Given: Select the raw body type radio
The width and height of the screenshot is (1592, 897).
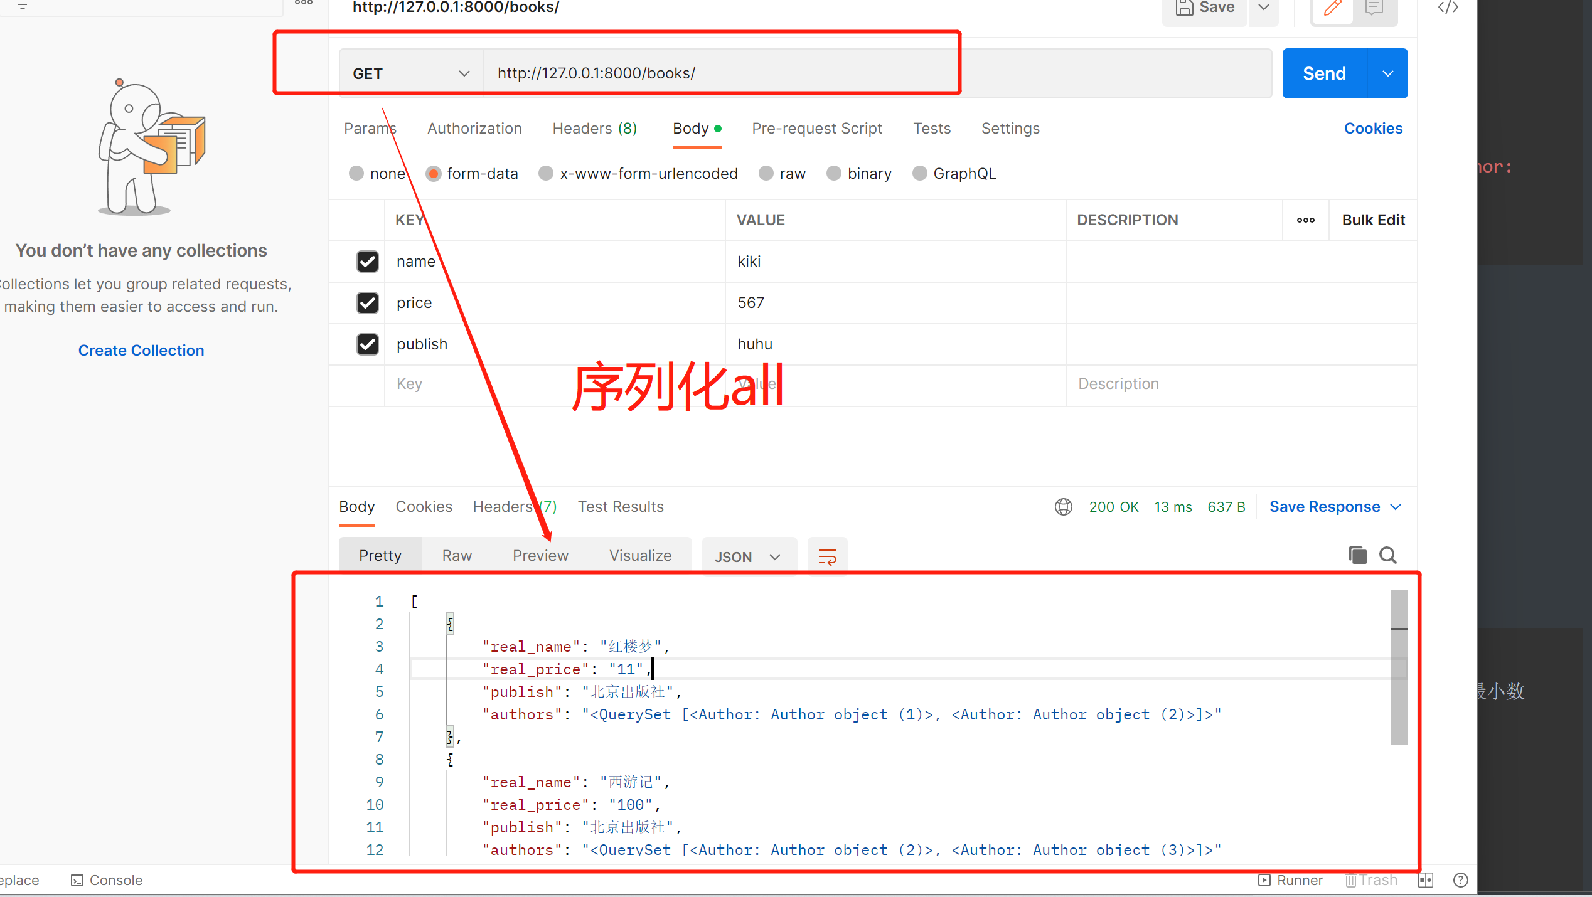Looking at the screenshot, I should click(766, 174).
